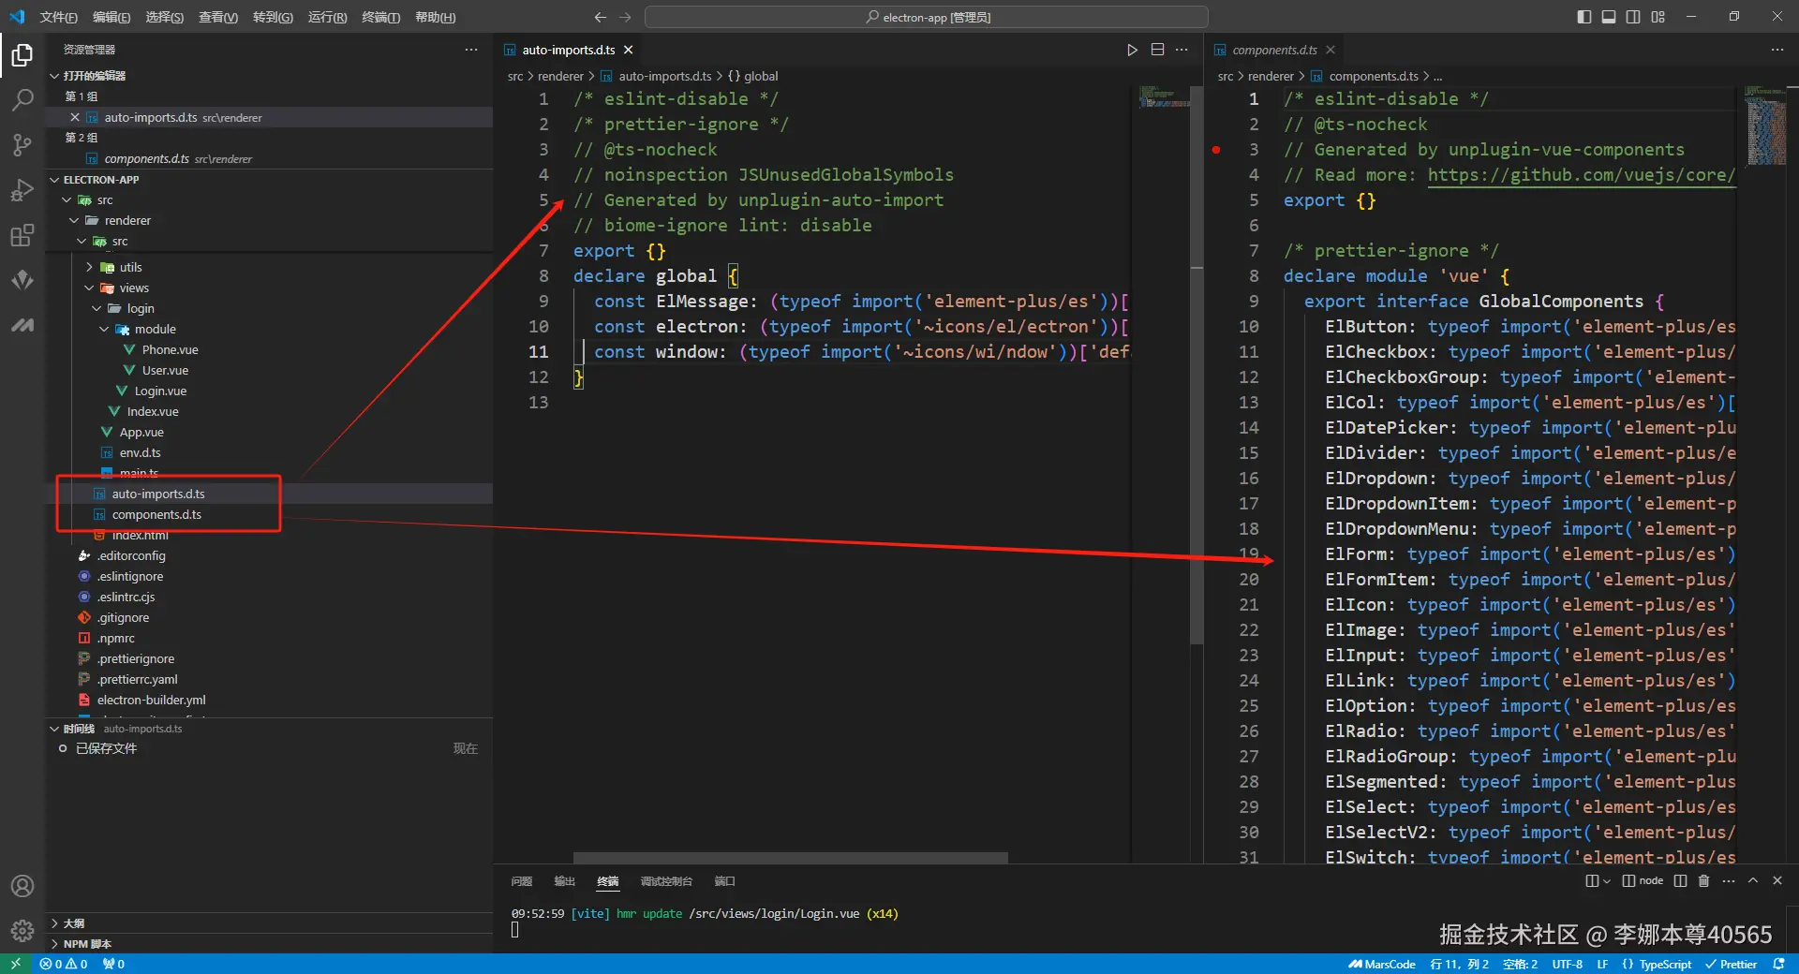Open the Manage settings gear
This screenshot has width=1799, height=974.
coord(22,930)
